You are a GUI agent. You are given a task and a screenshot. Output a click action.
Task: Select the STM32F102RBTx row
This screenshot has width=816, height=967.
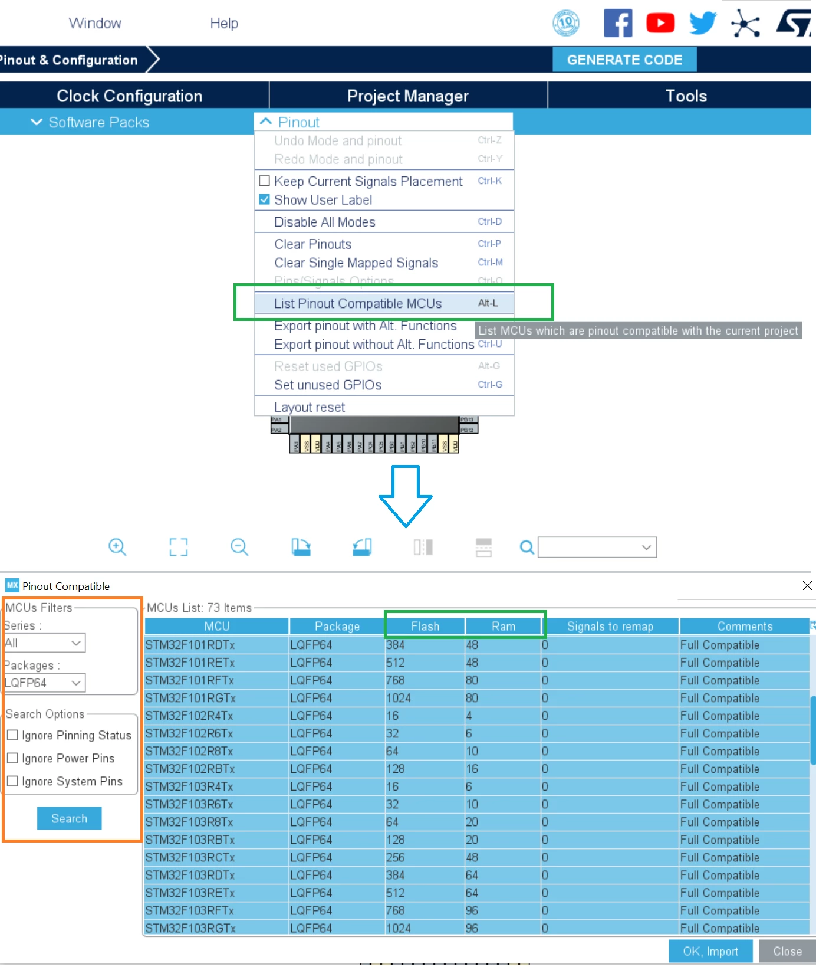click(x=477, y=769)
